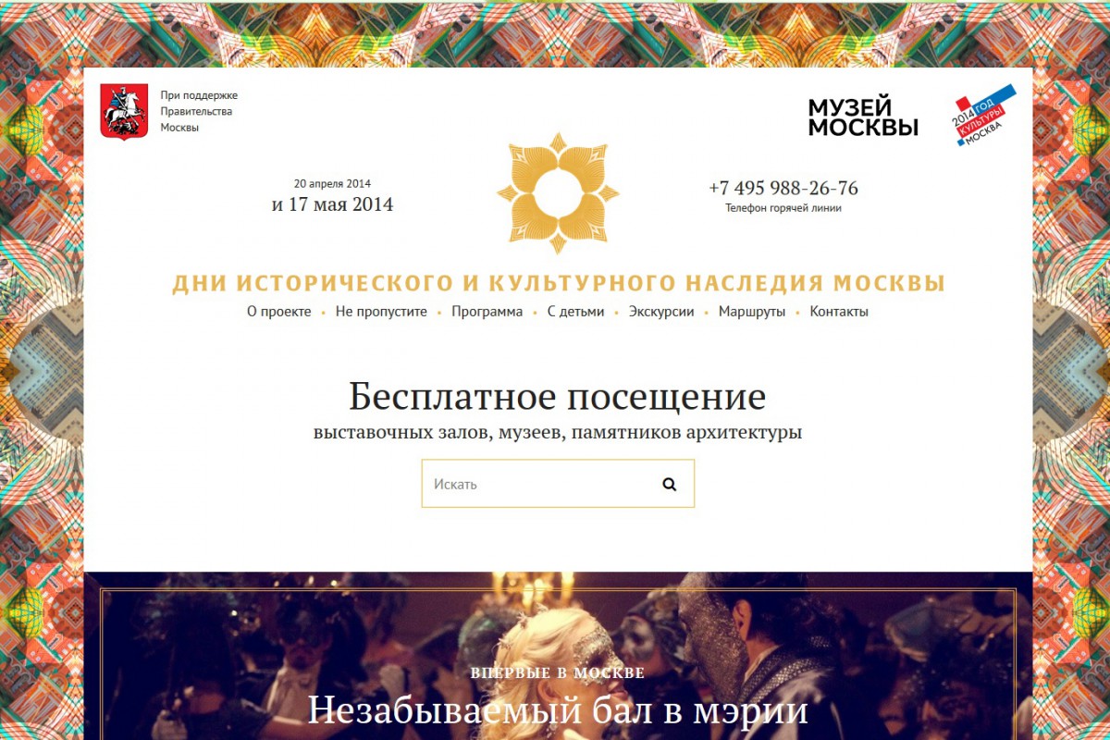Focus the Искать search field
The image size is (1110, 740).
558,484
